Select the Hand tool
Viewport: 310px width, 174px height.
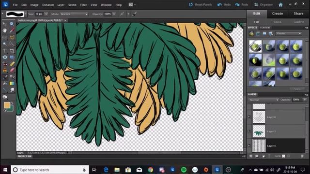pyautogui.click(x=5, y=30)
